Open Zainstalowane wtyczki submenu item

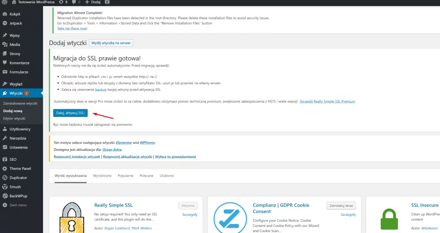tap(20, 103)
